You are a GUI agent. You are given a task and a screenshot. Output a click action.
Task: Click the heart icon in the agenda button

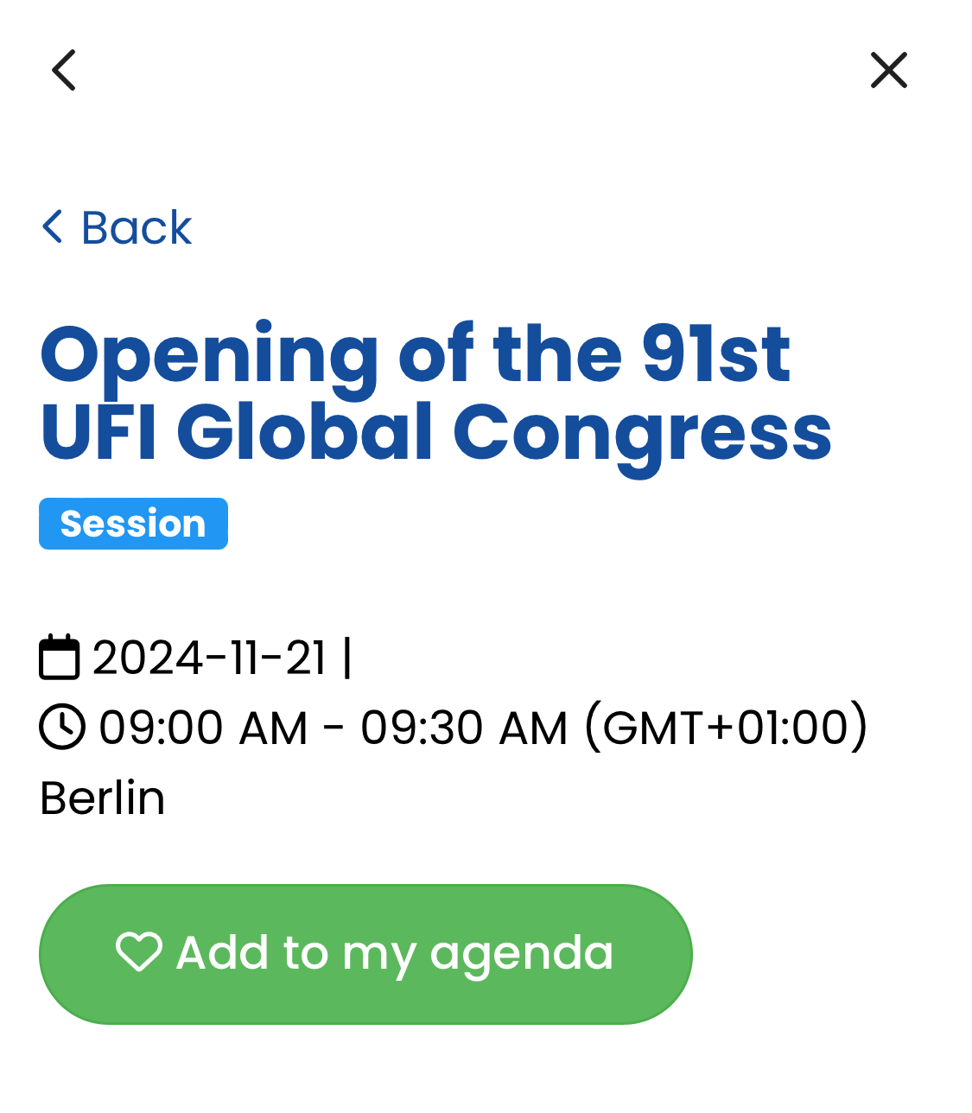coord(139,952)
